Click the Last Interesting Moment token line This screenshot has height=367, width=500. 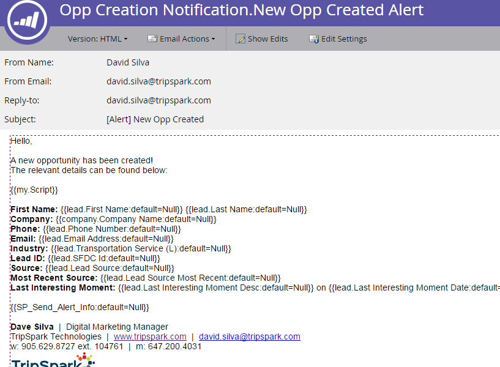[255, 287]
